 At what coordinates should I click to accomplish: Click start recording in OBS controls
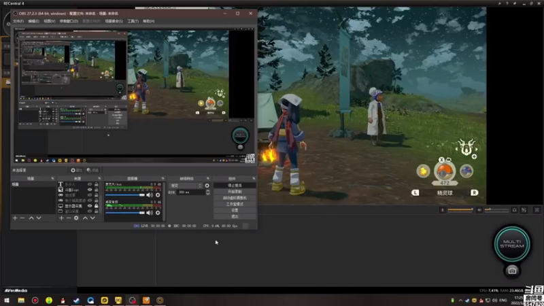pos(235,192)
